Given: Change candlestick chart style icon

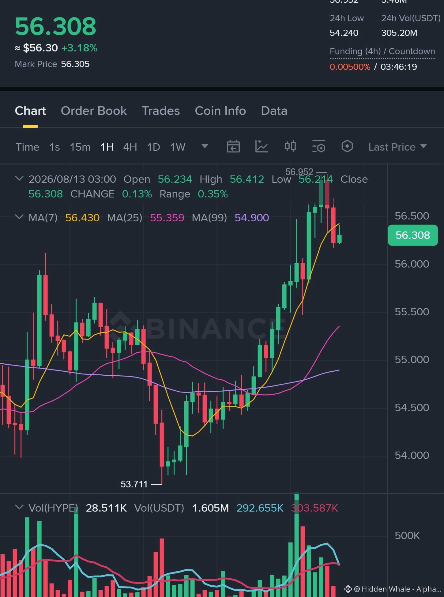Looking at the screenshot, I should tap(290, 146).
